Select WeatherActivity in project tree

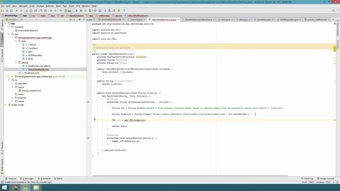point(32,73)
